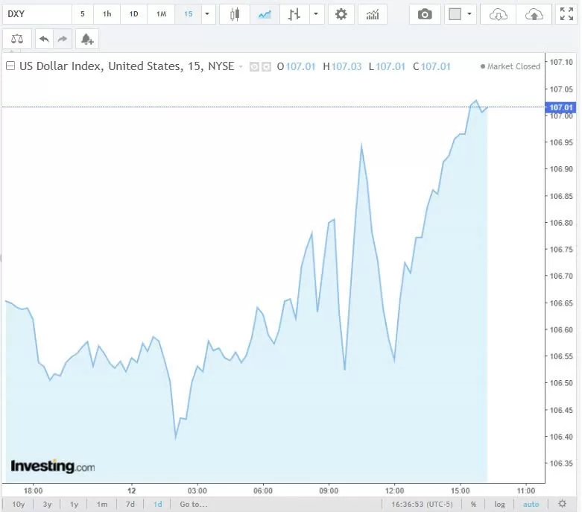The height and width of the screenshot is (512, 582).
Task: Click the DXY symbol input field
Action: (x=36, y=14)
